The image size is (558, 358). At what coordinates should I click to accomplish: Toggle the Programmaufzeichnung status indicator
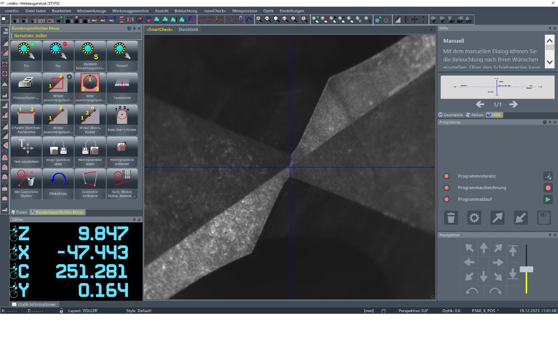pos(446,188)
